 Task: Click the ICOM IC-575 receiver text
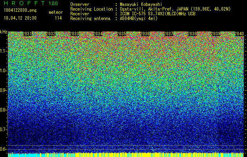point(157,14)
